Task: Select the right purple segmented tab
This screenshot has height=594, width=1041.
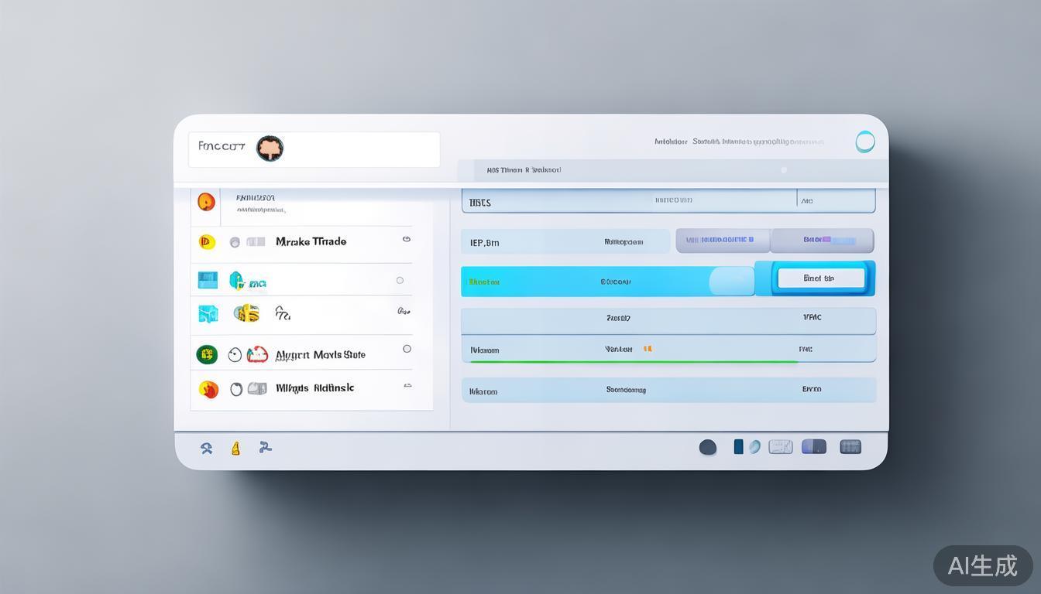Action: click(x=822, y=241)
